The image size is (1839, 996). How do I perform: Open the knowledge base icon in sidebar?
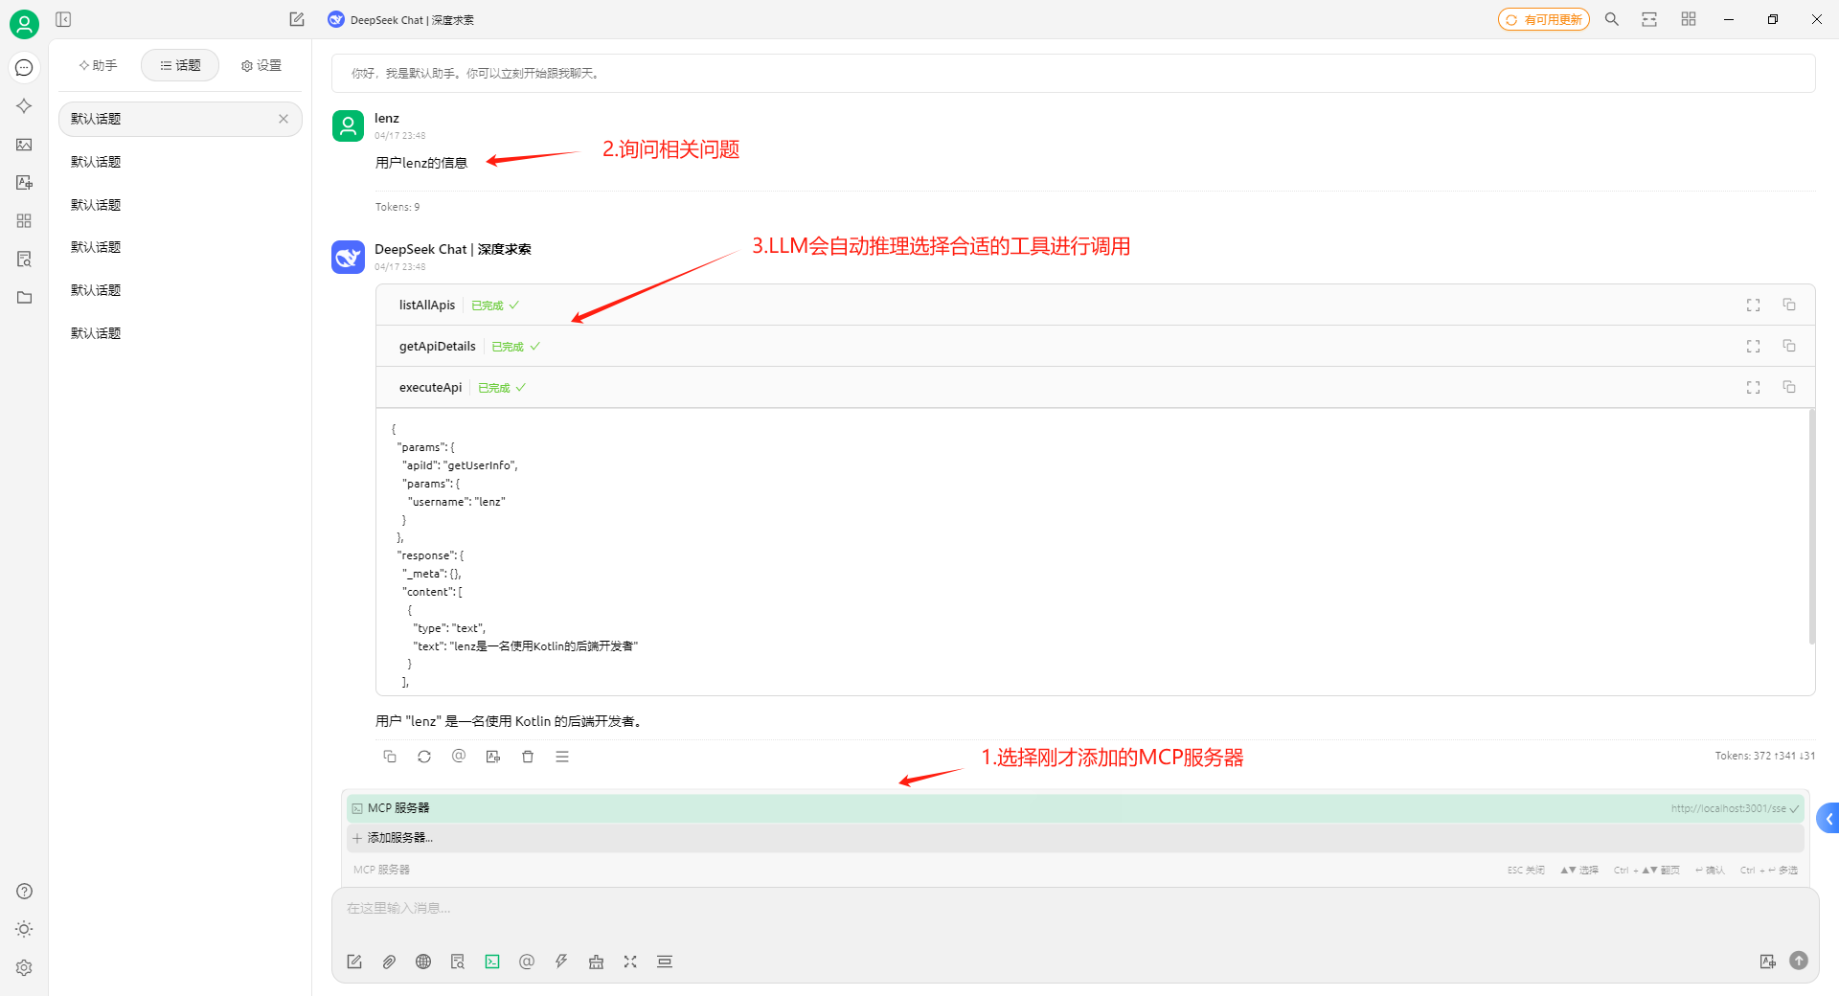click(24, 259)
